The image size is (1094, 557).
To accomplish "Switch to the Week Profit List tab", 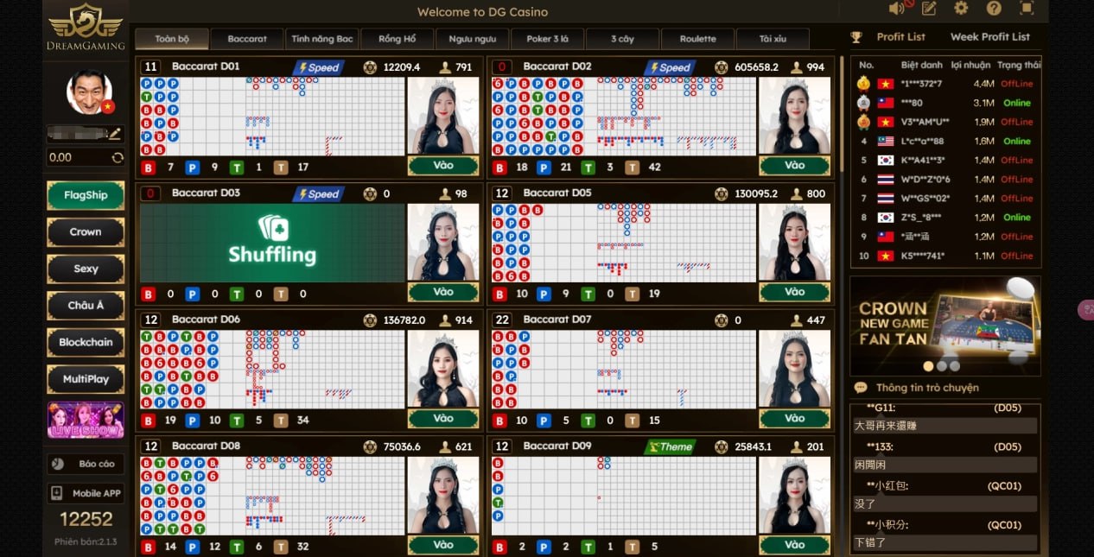I will coord(990,37).
